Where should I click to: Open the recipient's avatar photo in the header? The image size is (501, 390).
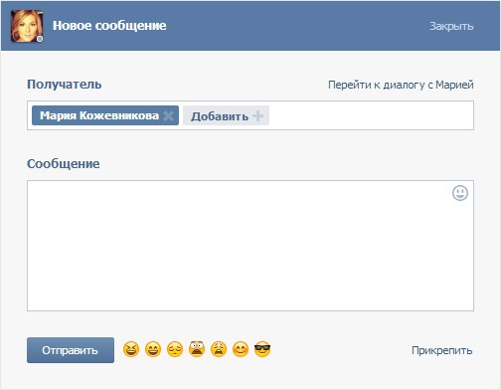[x=27, y=26]
